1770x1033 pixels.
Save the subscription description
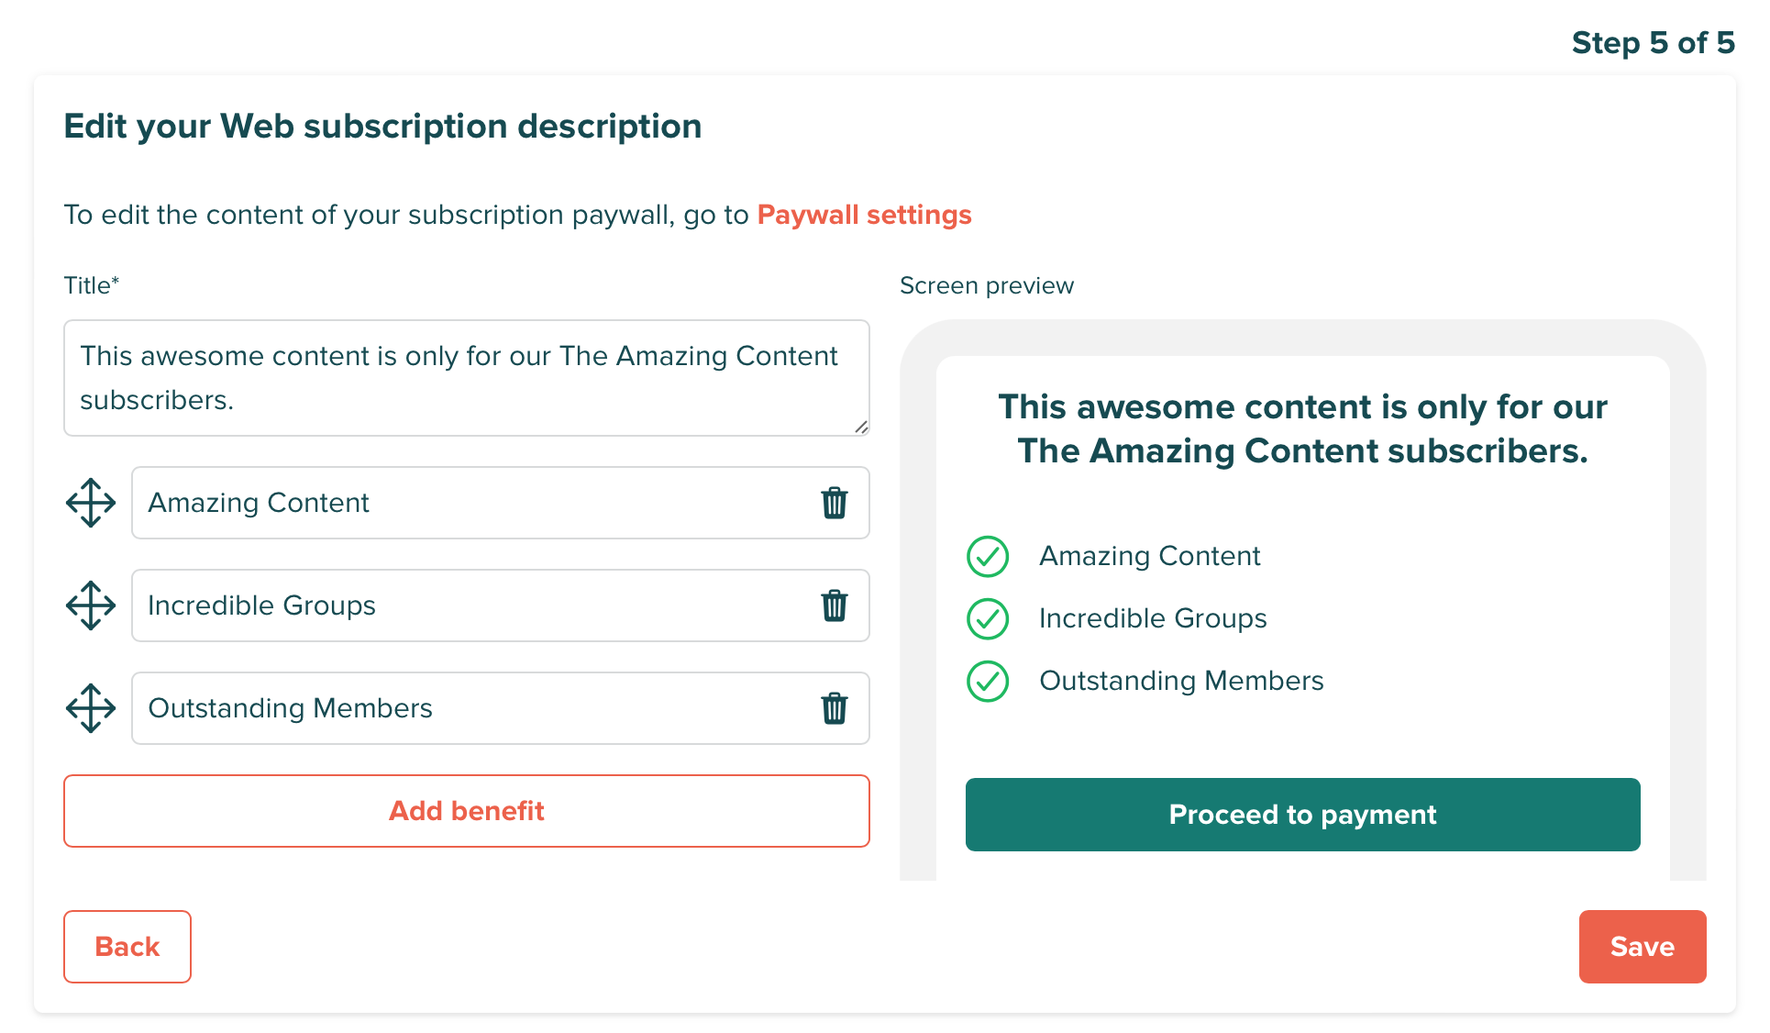coord(1642,947)
